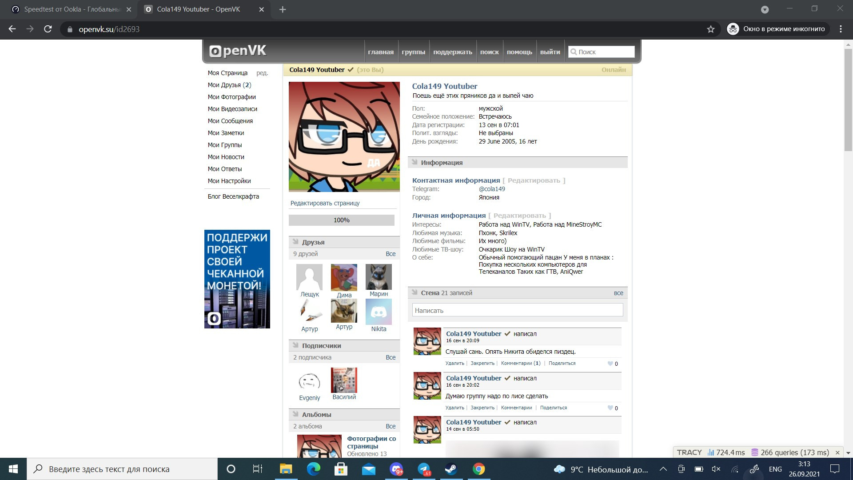Viewport: 853px width, 480px height.
Task: Open Мои Сообщения in the left sidebar
Action: (x=230, y=121)
